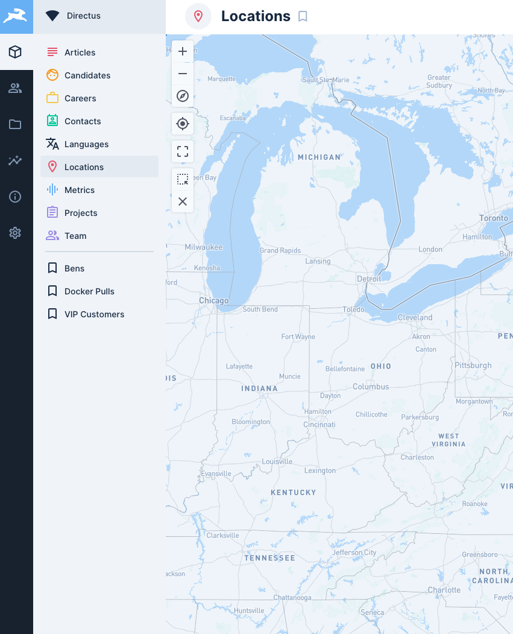
Task: Click the Candidates face icon
Action: (52, 75)
